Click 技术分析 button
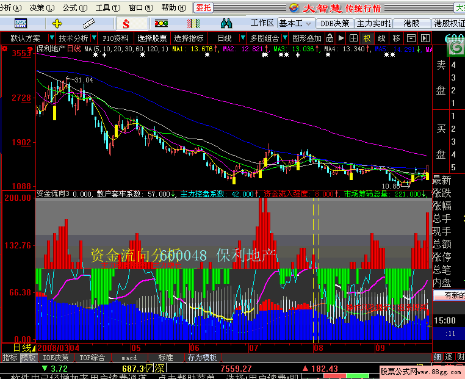 point(73,38)
